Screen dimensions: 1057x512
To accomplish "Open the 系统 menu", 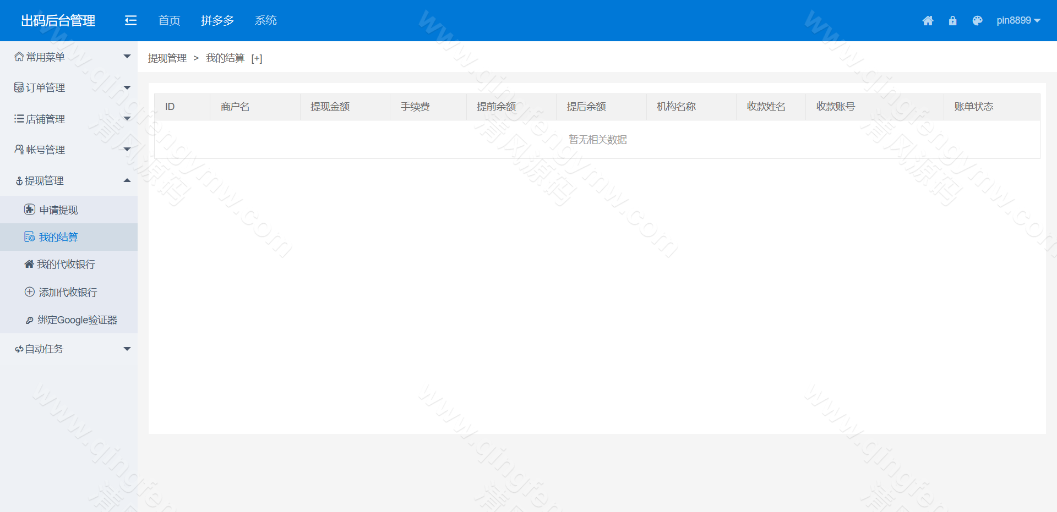I will [265, 20].
